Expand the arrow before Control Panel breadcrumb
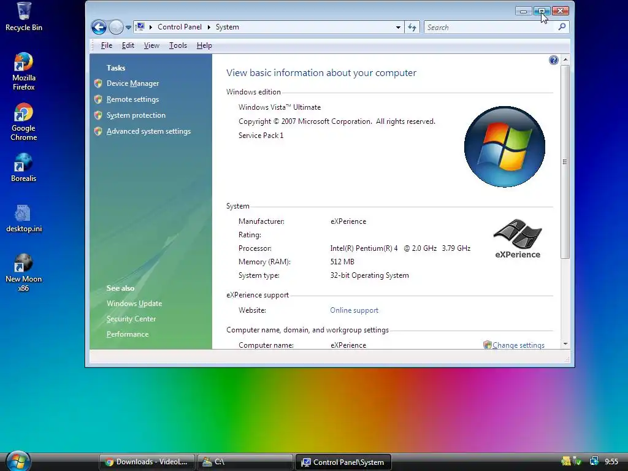The image size is (628, 471). 151,27
